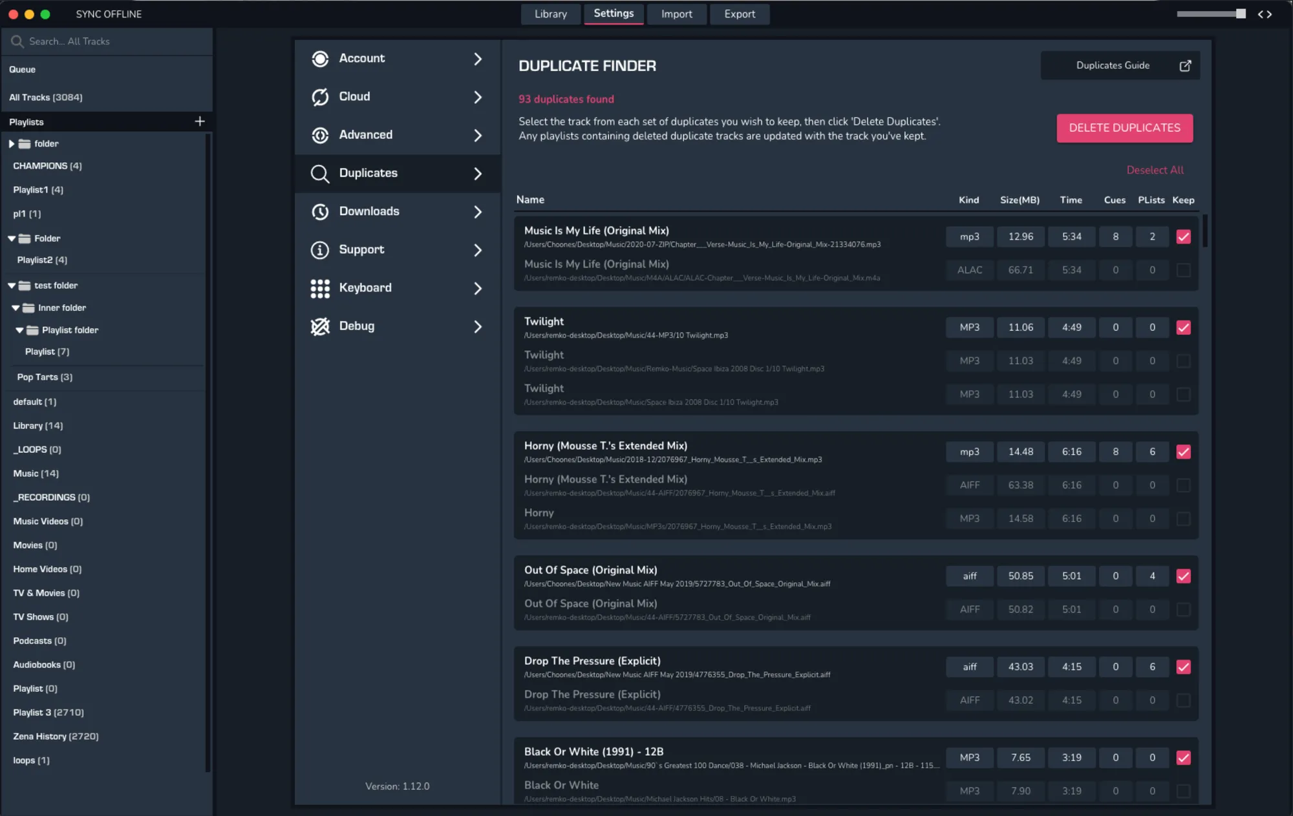The width and height of the screenshot is (1293, 816).
Task: Expand the collapsed 'folder' playlist folder
Action: [12, 144]
